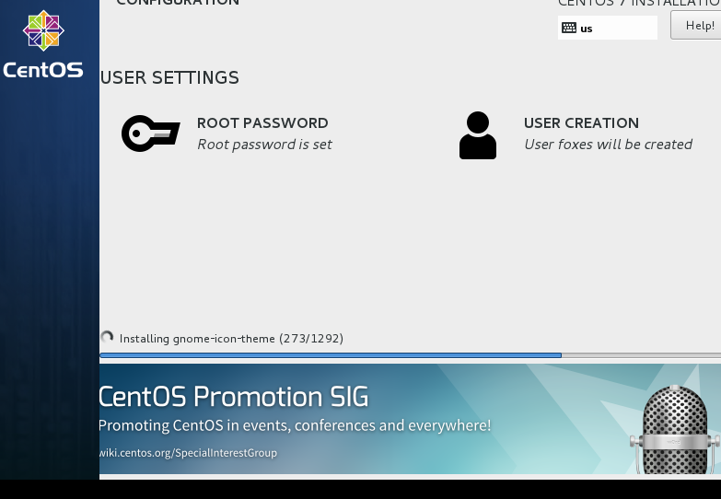Open the USER CREATION settings

(576, 133)
